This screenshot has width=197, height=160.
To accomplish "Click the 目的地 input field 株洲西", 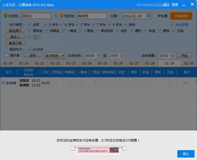I will click(x=92, y=16).
